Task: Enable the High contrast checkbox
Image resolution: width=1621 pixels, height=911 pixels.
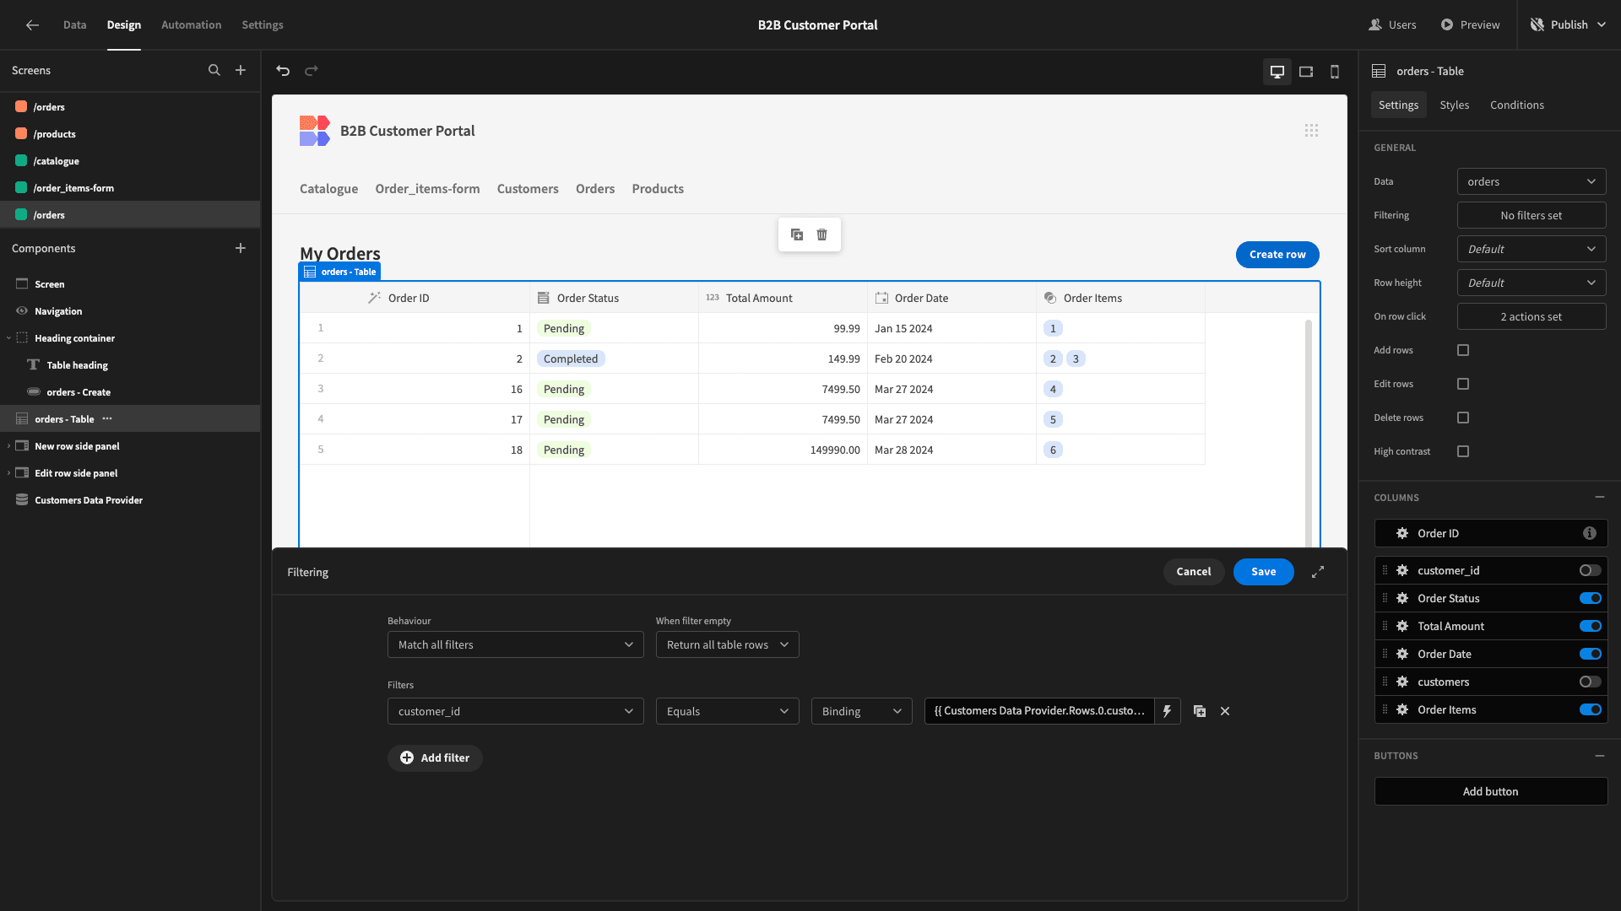Action: tap(1463, 451)
